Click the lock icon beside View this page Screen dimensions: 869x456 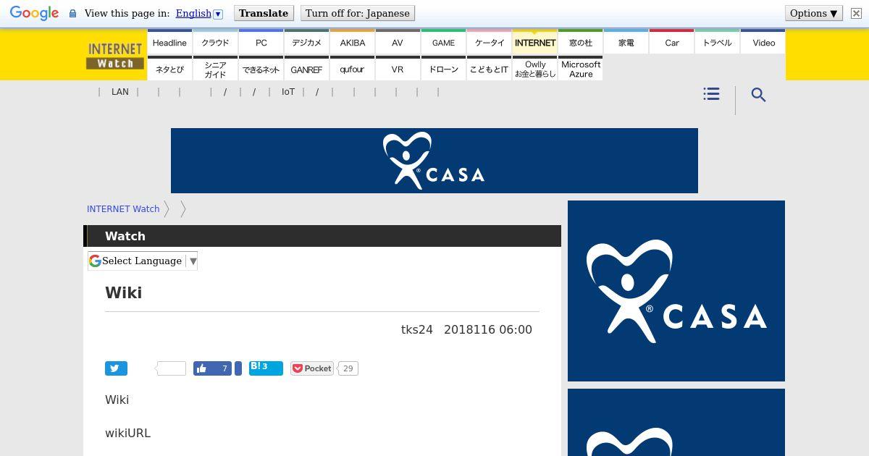[x=72, y=14]
